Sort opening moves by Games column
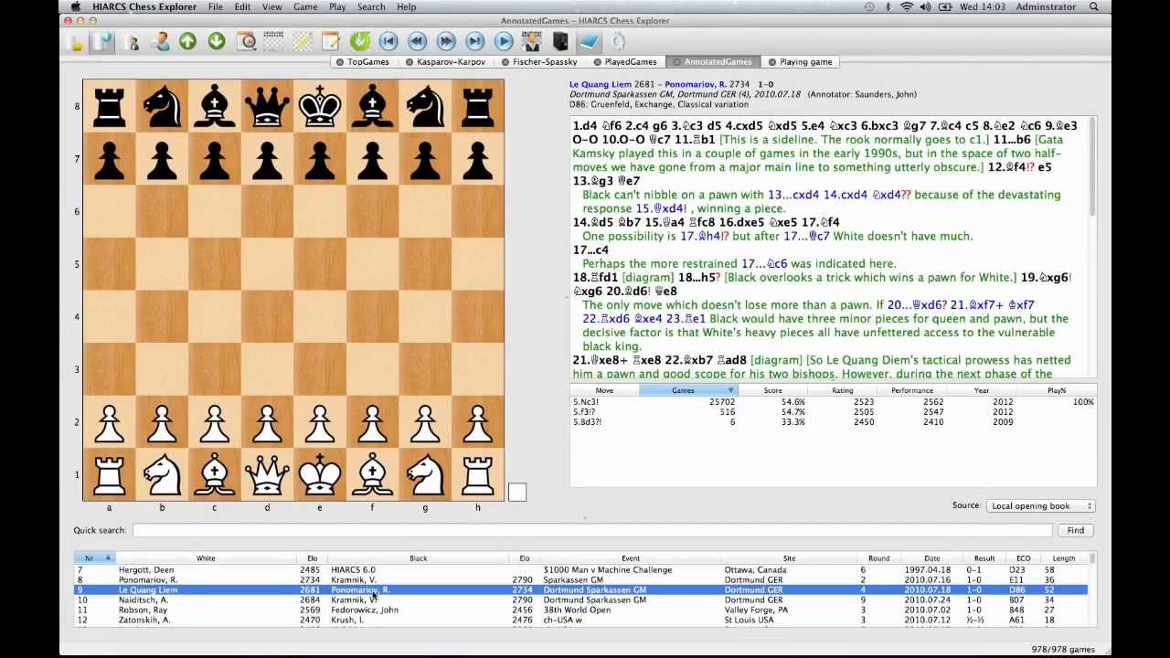1170x658 pixels. pos(688,390)
